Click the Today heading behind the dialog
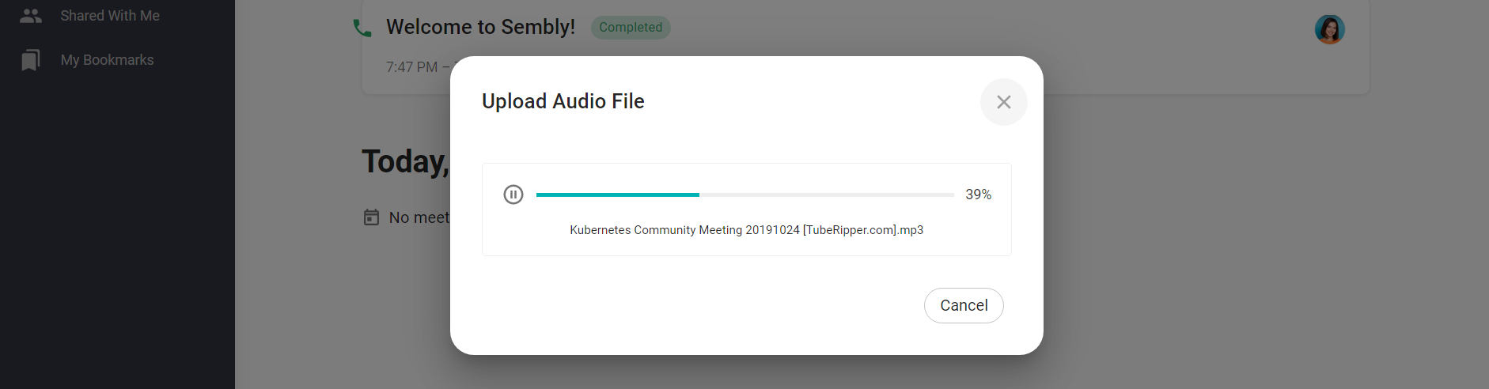This screenshot has height=389, width=1489. pyautogui.click(x=406, y=161)
